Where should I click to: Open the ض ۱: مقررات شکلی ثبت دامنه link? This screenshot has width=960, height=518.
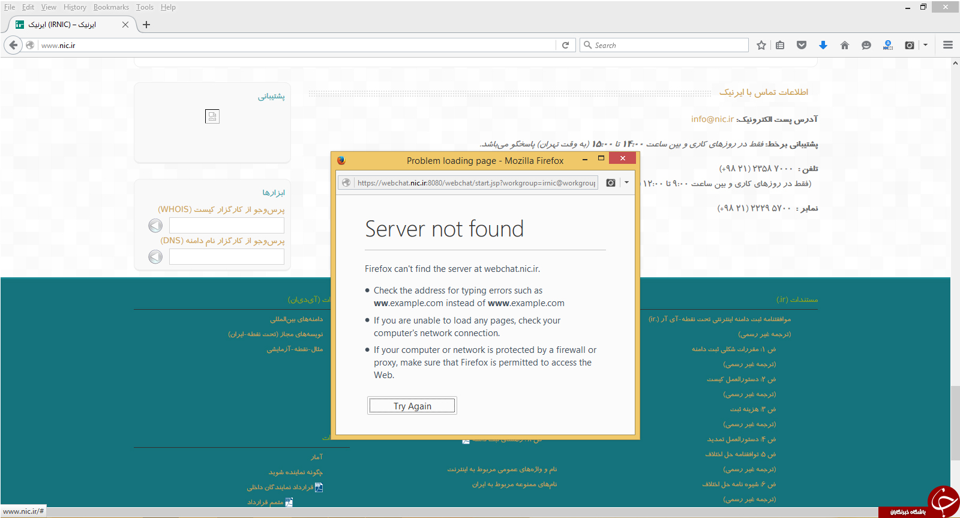[x=734, y=349]
